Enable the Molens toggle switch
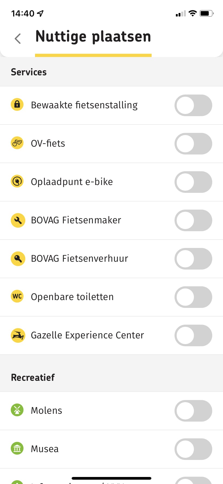The width and height of the screenshot is (223, 484). [x=193, y=411]
